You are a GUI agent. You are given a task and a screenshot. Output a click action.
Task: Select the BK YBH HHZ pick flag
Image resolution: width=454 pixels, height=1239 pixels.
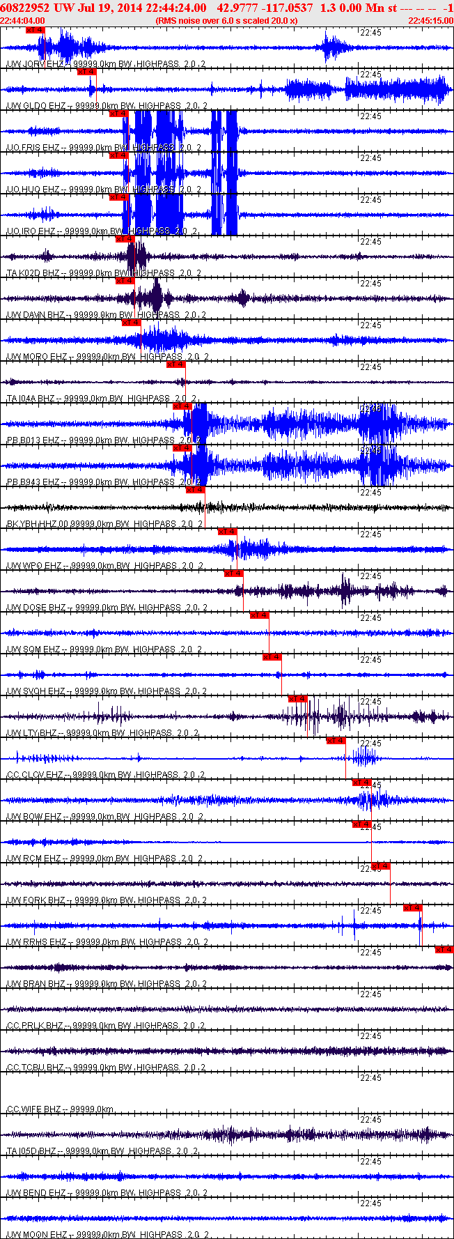(196, 490)
